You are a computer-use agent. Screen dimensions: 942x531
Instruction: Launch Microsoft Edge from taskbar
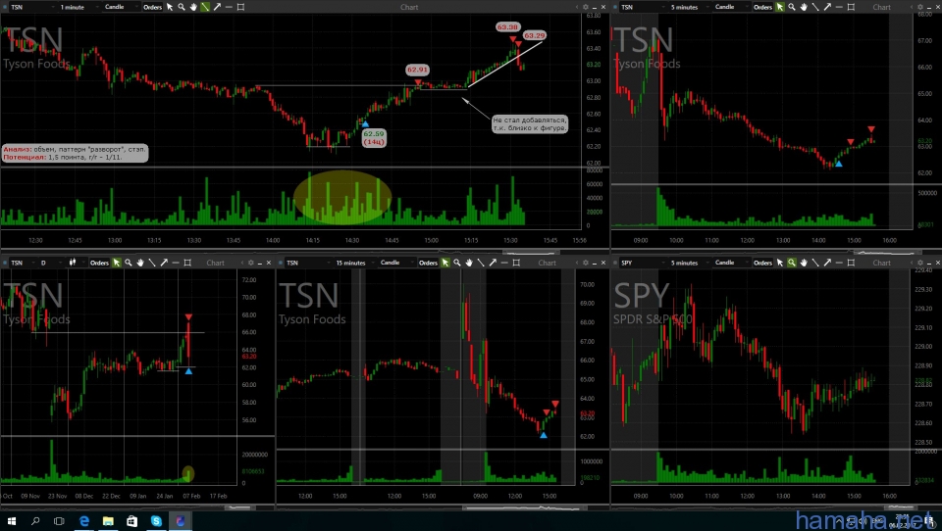(x=84, y=521)
